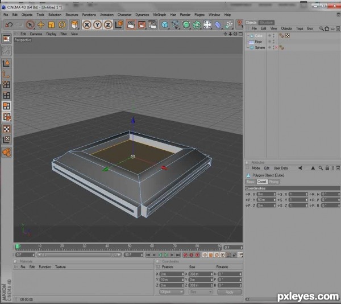Open the deformer objects icon
Image resolution: width=341 pixels, height=304 pixels.
[218, 24]
